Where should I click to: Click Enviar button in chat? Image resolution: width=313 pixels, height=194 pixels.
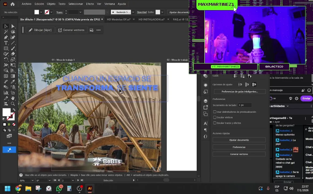tap(306, 99)
